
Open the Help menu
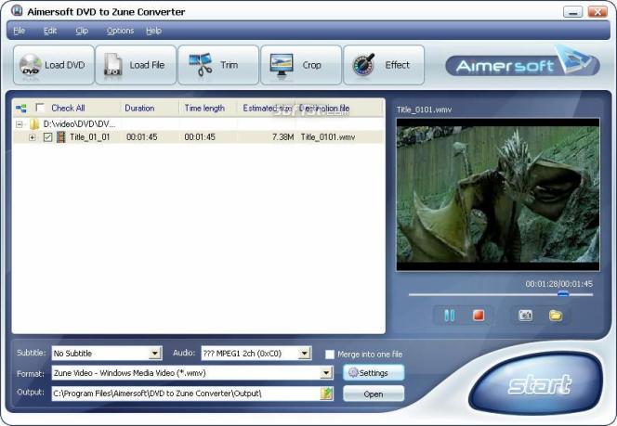pyautogui.click(x=154, y=31)
